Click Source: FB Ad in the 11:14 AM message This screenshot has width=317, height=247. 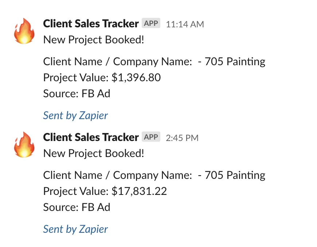(x=77, y=94)
